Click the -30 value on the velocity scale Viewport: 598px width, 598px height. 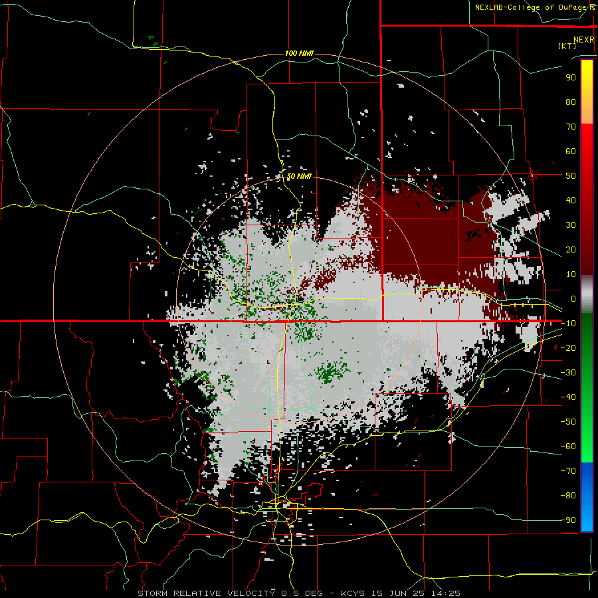[568, 373]
